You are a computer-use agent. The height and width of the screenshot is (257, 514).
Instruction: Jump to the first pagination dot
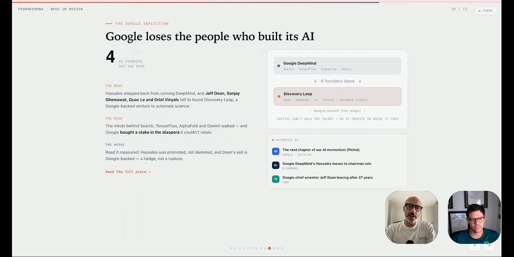click(231, 248)
